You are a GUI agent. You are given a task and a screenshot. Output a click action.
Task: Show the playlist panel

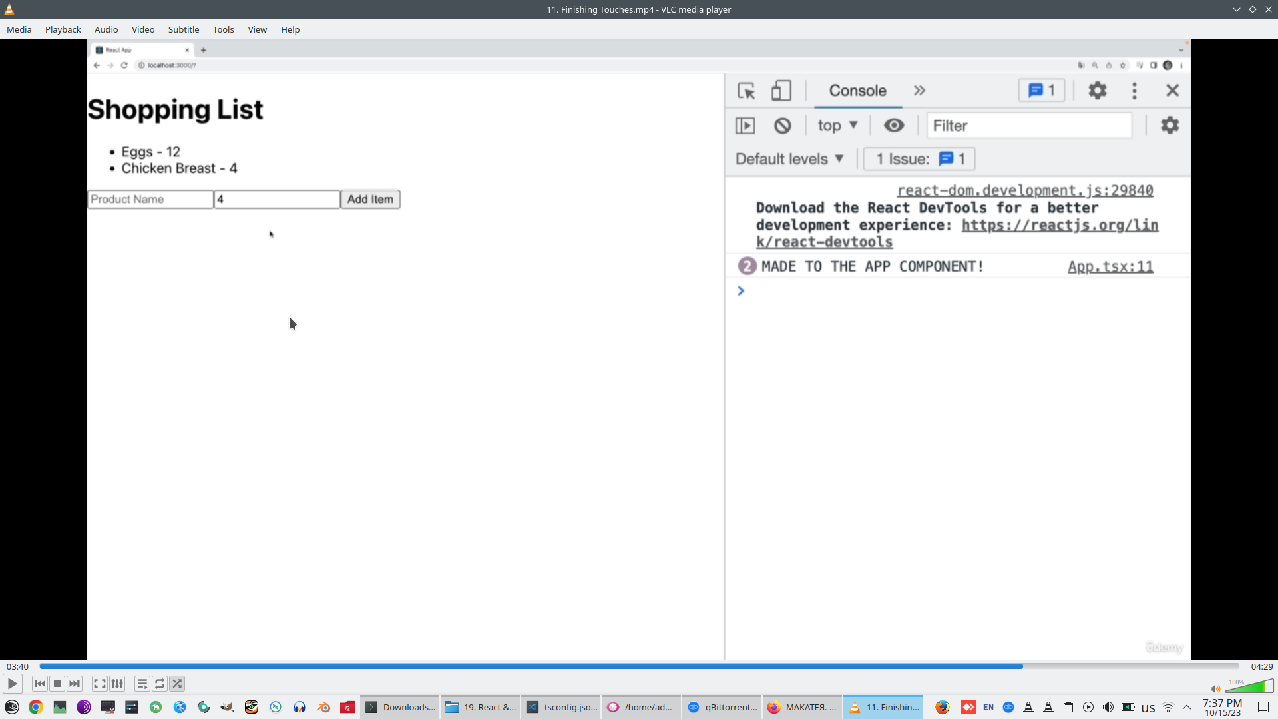tap(142, 684)
